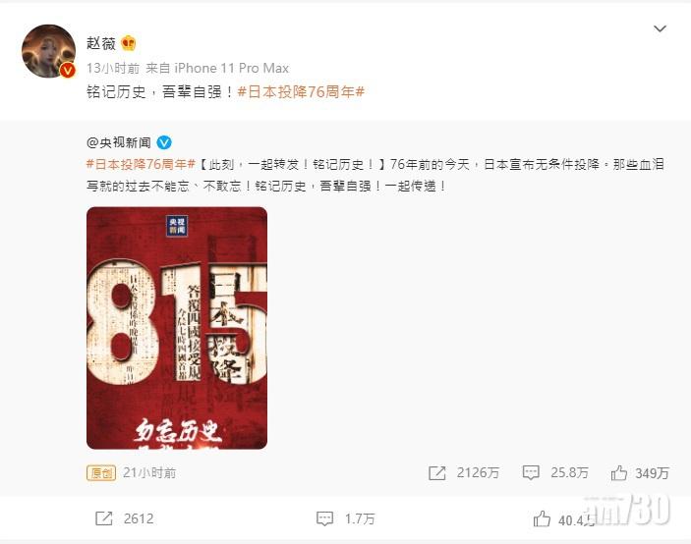The height and width of the screenshot is (544, 691).
Task: Open the @央视新闻 account link
Action: click(119, 142)
